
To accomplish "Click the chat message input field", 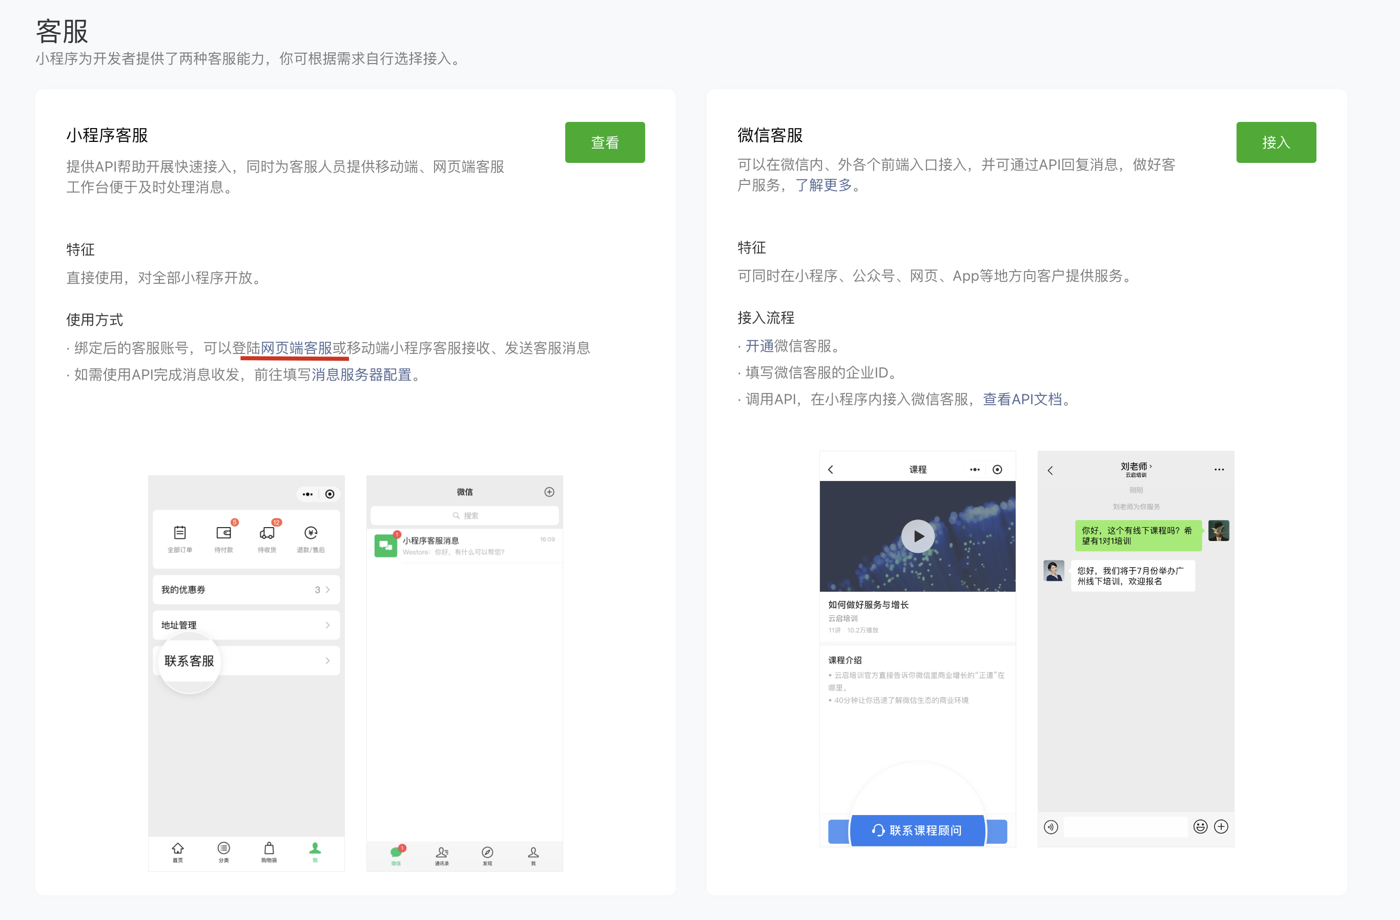I will pos(1125,826).
